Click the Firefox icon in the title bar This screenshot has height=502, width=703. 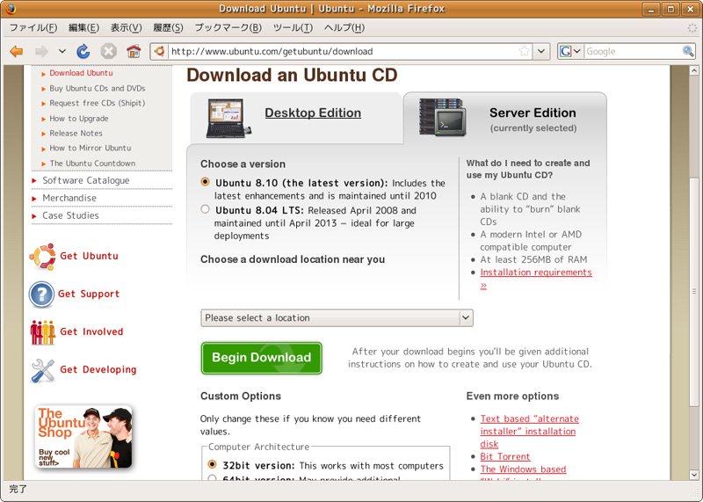coord(11,8)
